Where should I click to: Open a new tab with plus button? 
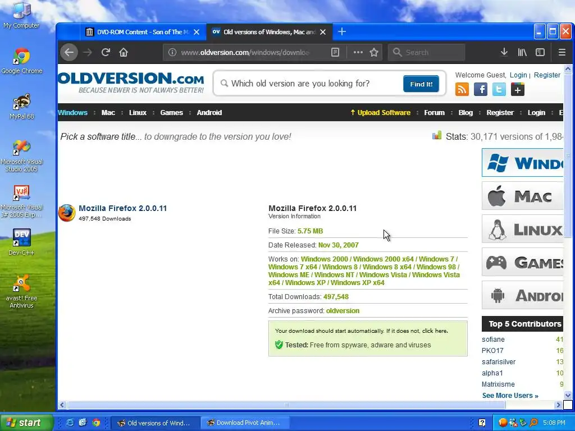pyautogui.click(x=342, y=32)
